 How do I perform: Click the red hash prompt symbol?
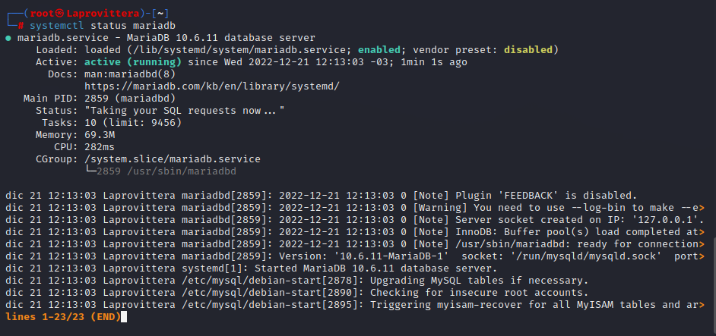21,26
